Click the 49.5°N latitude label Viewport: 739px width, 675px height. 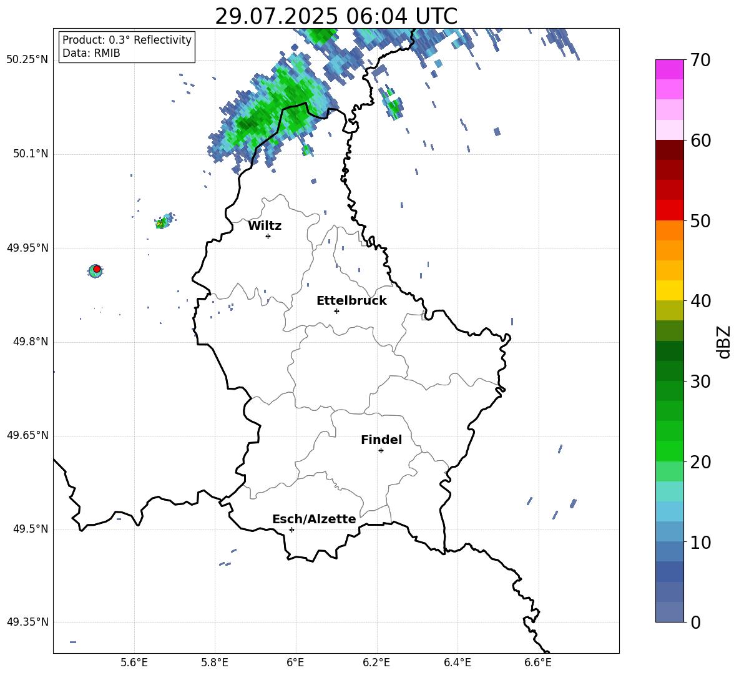click(x=31, y=529)
